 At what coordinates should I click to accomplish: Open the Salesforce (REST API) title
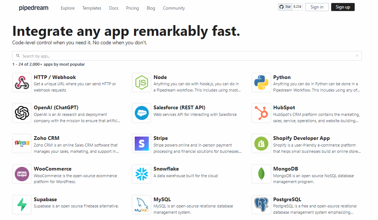point(179,107)
